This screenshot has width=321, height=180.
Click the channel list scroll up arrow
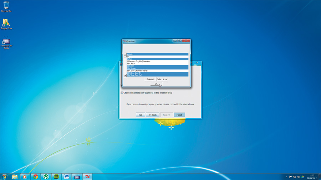(125, 54)
